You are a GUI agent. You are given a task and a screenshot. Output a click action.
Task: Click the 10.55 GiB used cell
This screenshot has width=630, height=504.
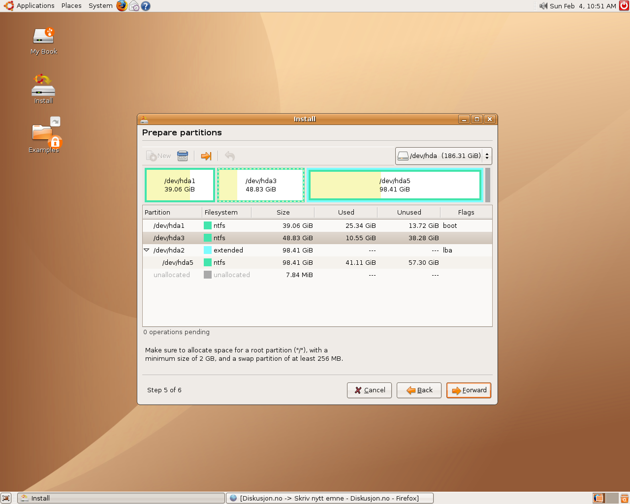[x=361, y=238]
